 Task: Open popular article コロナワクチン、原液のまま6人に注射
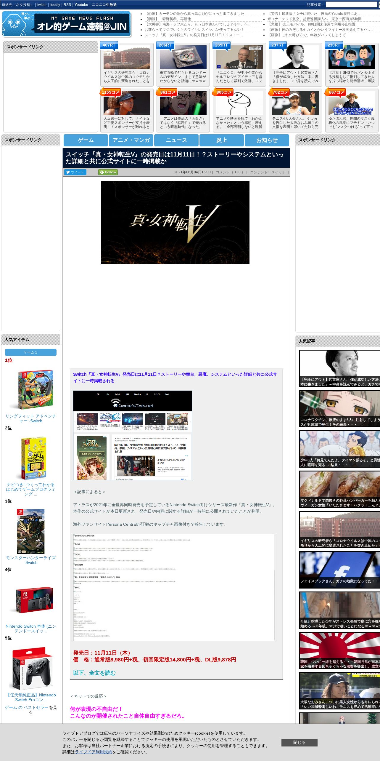[x=339, y=409]
